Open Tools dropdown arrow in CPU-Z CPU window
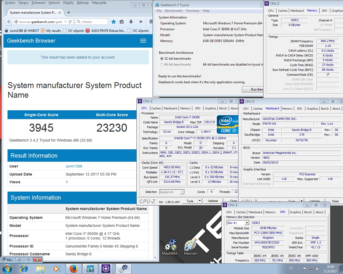 coord(200,201)
